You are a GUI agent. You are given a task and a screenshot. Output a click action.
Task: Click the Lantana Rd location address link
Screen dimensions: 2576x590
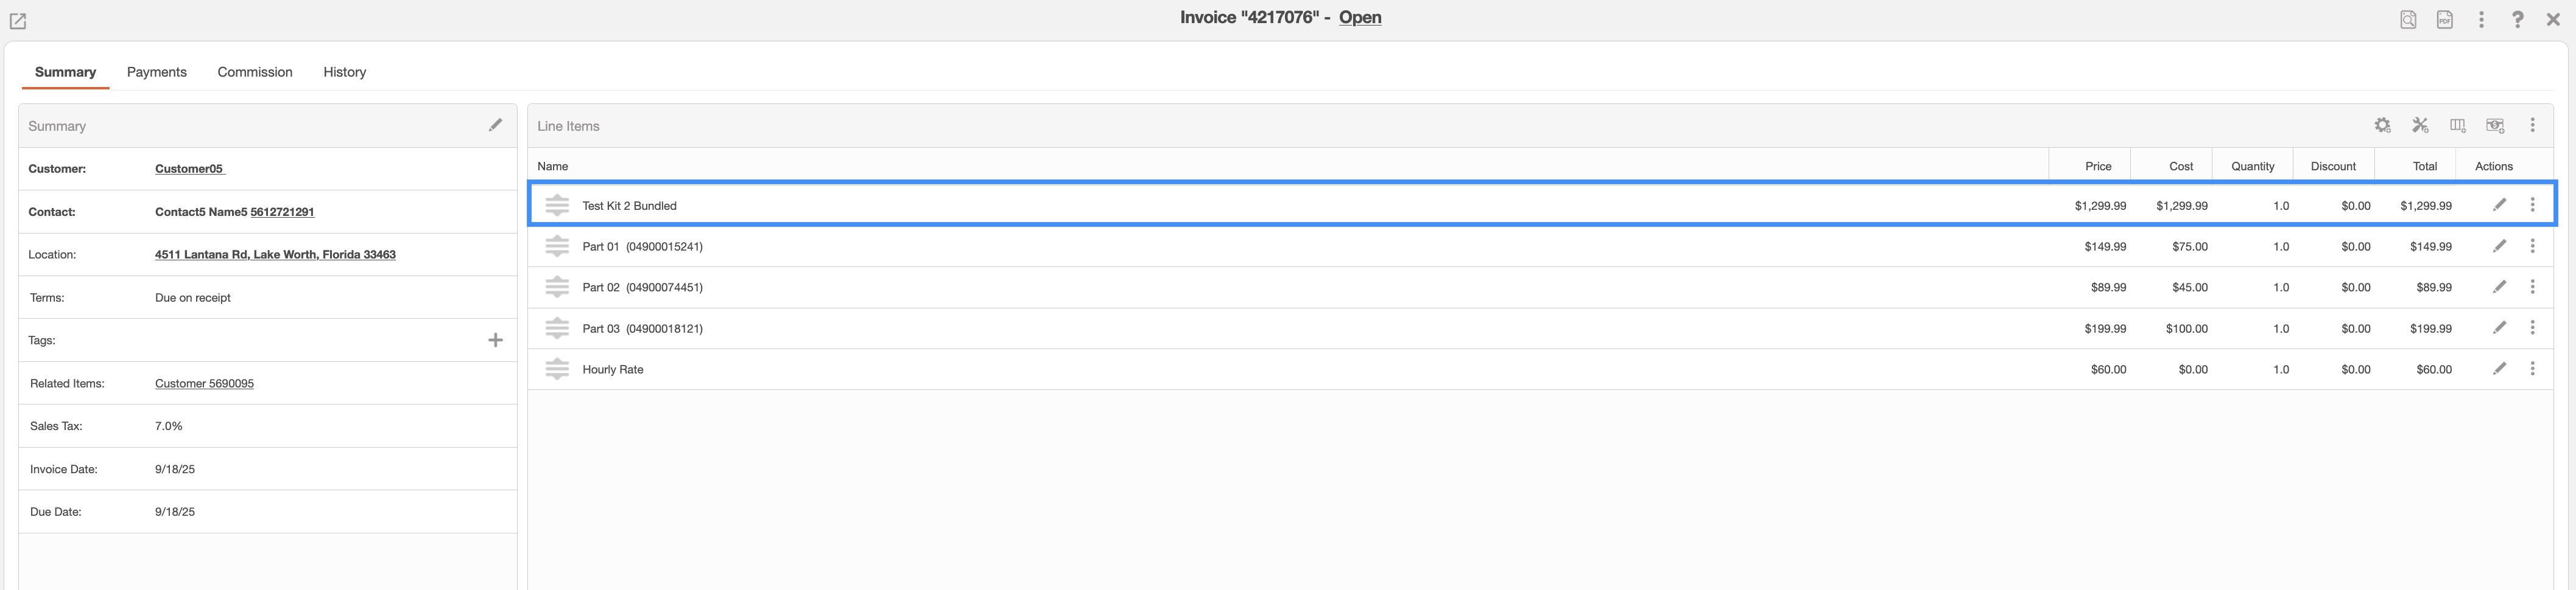275,255
